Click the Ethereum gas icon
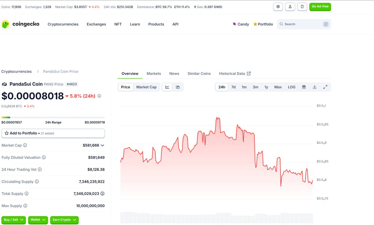The image size is (374, 225). tap(195, 7)
